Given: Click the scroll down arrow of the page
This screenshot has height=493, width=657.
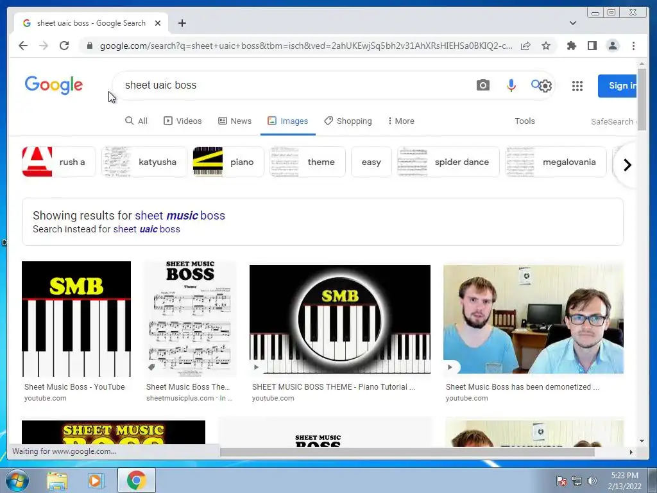Looking at the screenshot, I should click(642, 440).
